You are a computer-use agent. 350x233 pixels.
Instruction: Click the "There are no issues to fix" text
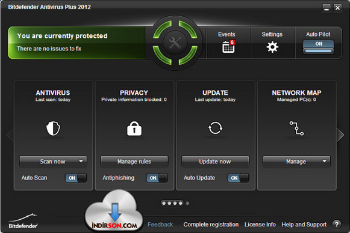tap(49, 49)
